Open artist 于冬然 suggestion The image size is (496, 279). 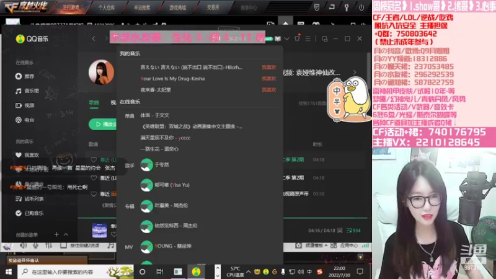pyautogui.click(x=154, y=165)
